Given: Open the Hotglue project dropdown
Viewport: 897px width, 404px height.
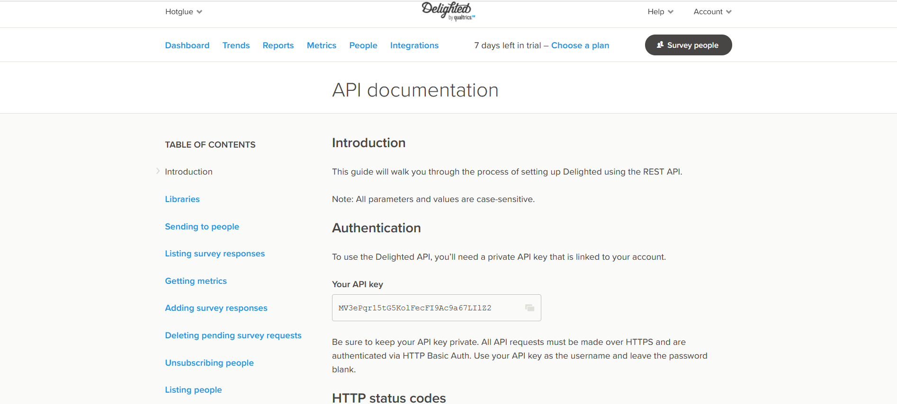Looking at the screenshot, I should click(x=184, y=12).
